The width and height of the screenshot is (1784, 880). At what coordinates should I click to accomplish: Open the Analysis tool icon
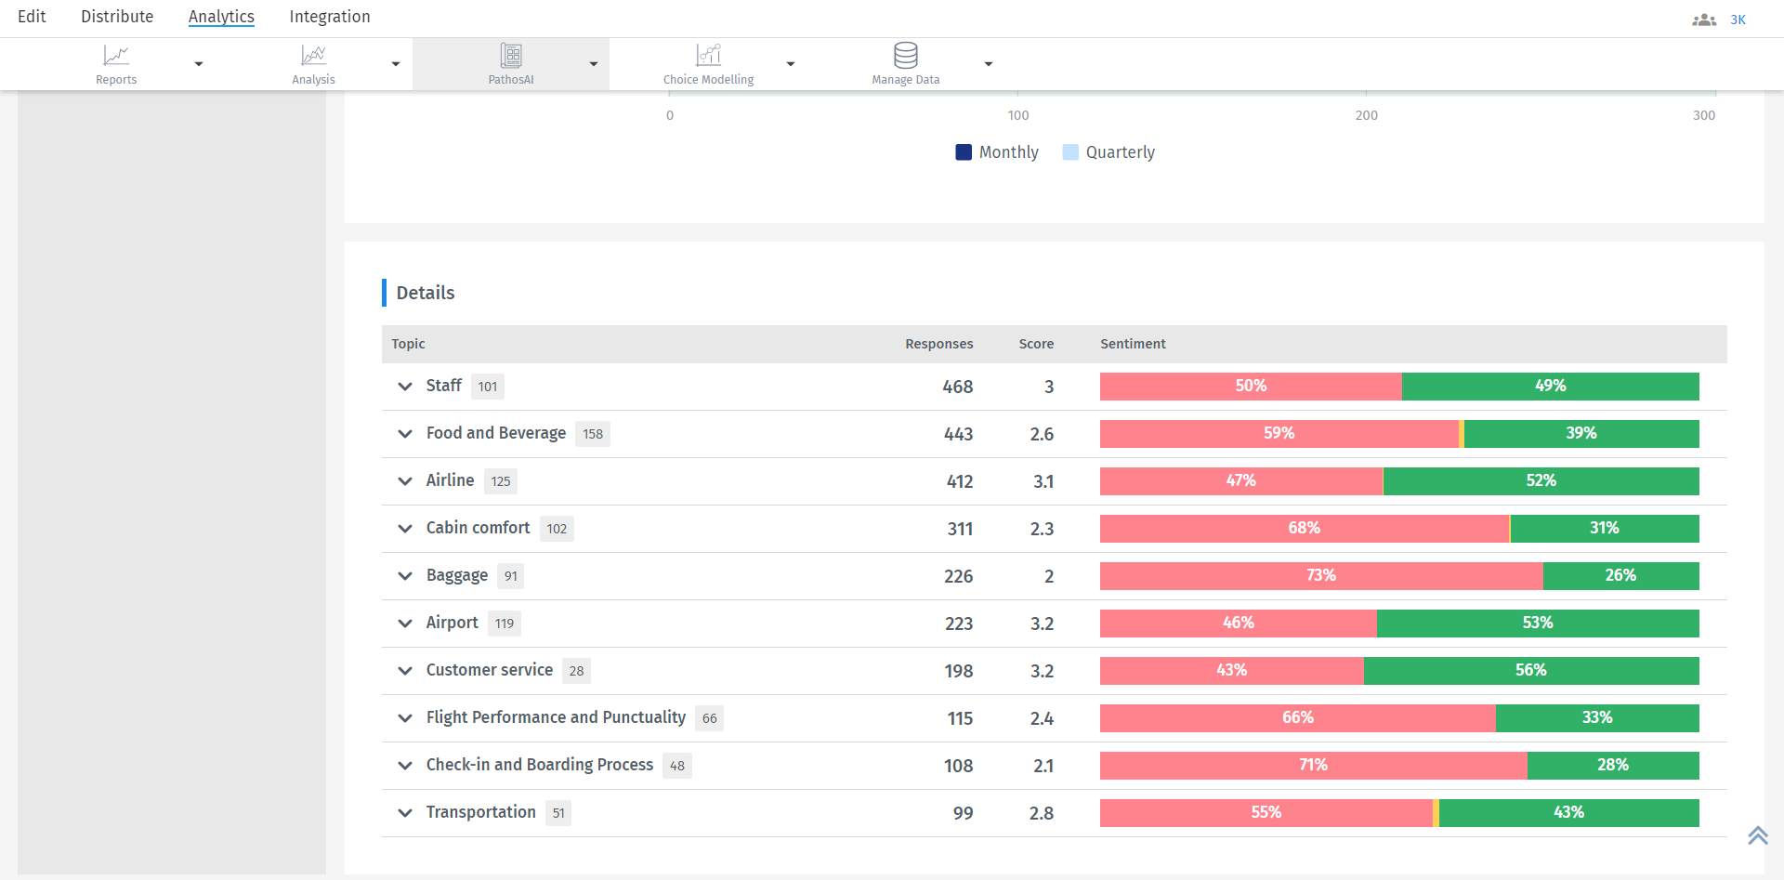pos(313,56)
